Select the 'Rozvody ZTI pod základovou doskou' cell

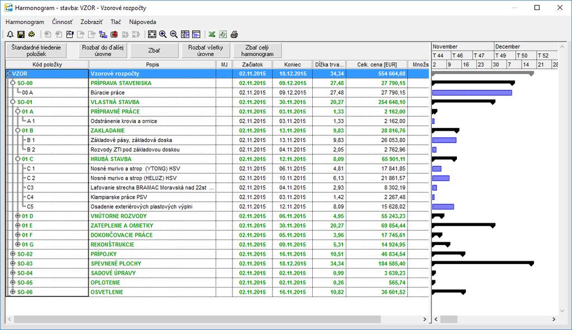click(x=152, y=150)
